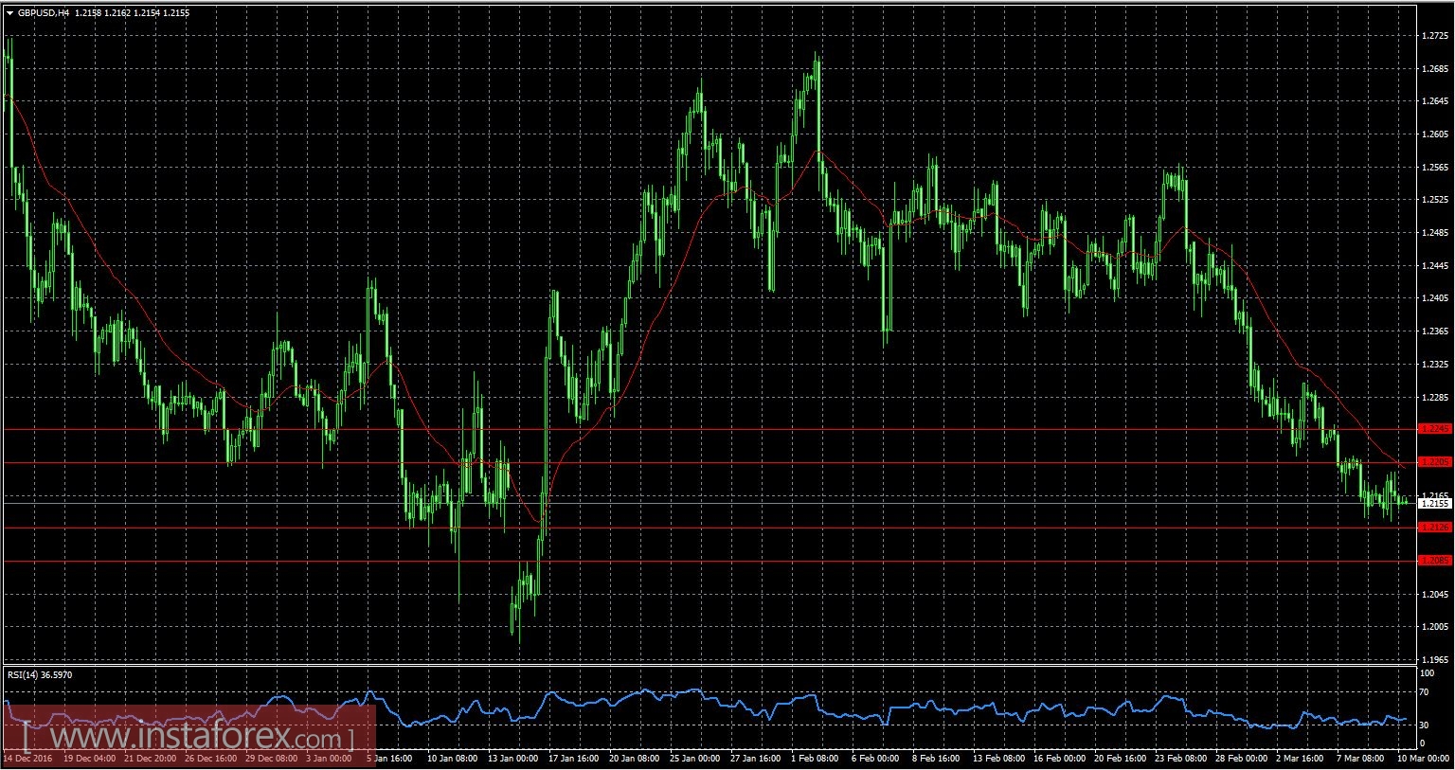This screenshot has height=770, width=1455.
Task: Click the close price 1.2155 in the chart header
Action: tap(176, 13)
